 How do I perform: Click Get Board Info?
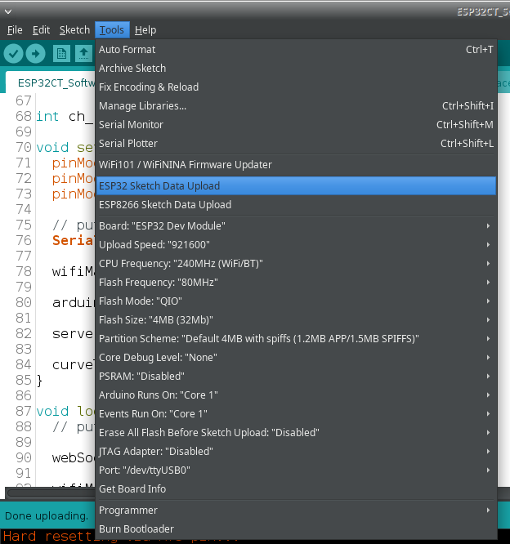click(x=295, y=488)
